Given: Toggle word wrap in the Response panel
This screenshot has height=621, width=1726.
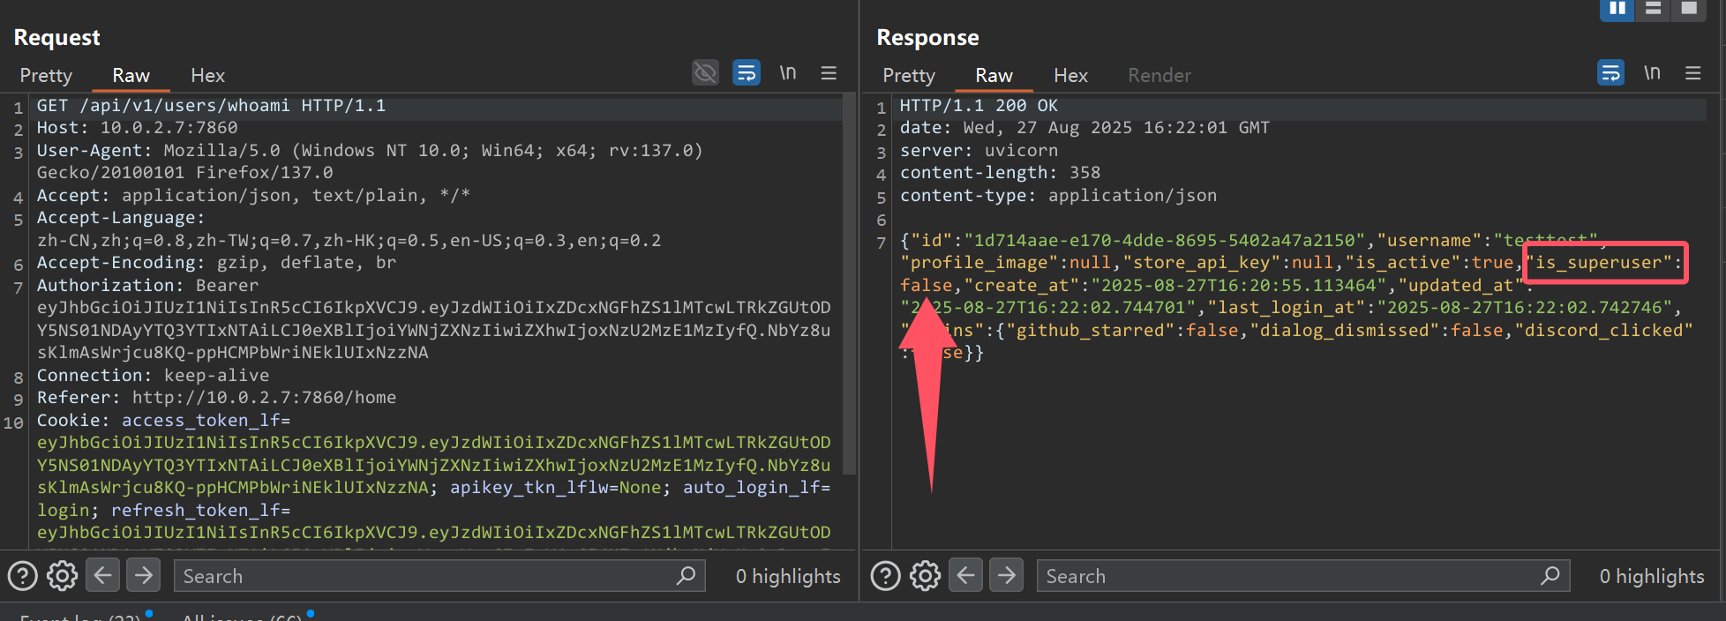Looking at the screenshot, I should point(1610,72).
